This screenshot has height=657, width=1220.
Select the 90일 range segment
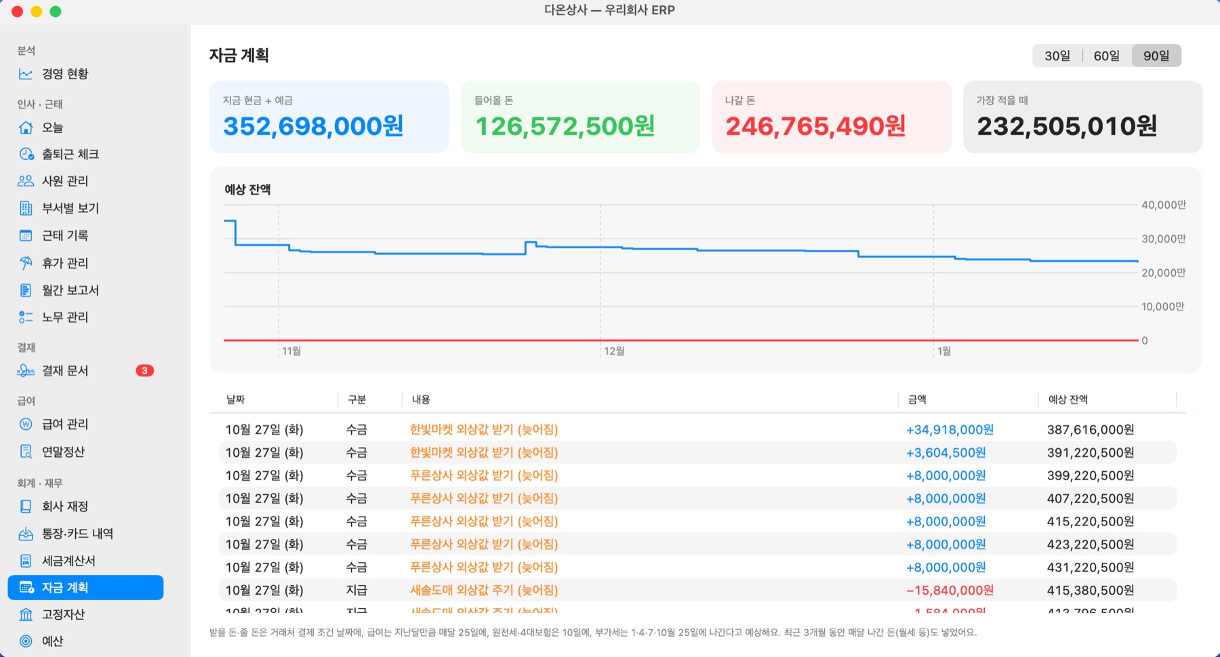tap(1156, 56)
